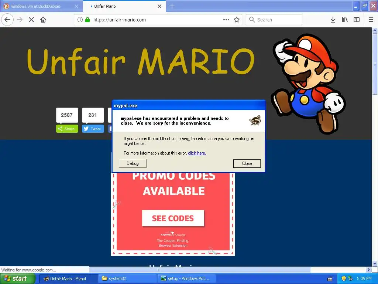Click SEE CODES in the promo ad
The image size is (378, 284).
tap(173, 218)
